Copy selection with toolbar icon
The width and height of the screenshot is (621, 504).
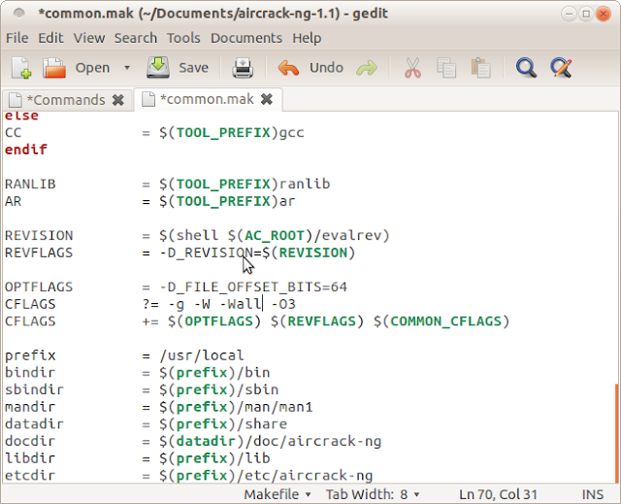(x=446, y=68)
